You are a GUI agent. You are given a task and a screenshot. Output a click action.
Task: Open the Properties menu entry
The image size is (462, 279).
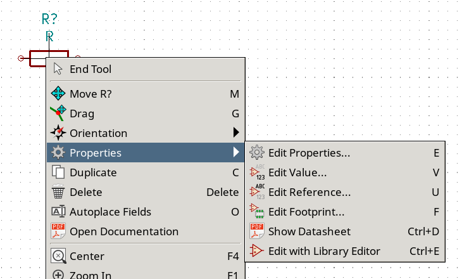(146, 153)
